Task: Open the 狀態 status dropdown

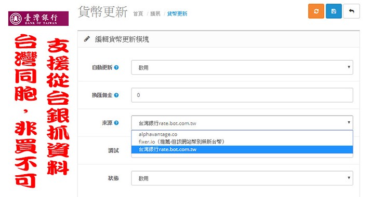Action: 242,178
